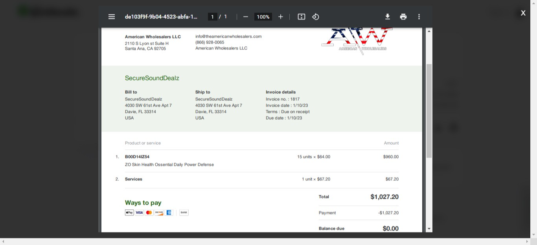Image resolution: width=537 pixels, height=245 pixels.
Task: Click the zoom out minus button
Action: tap(246, 16)
